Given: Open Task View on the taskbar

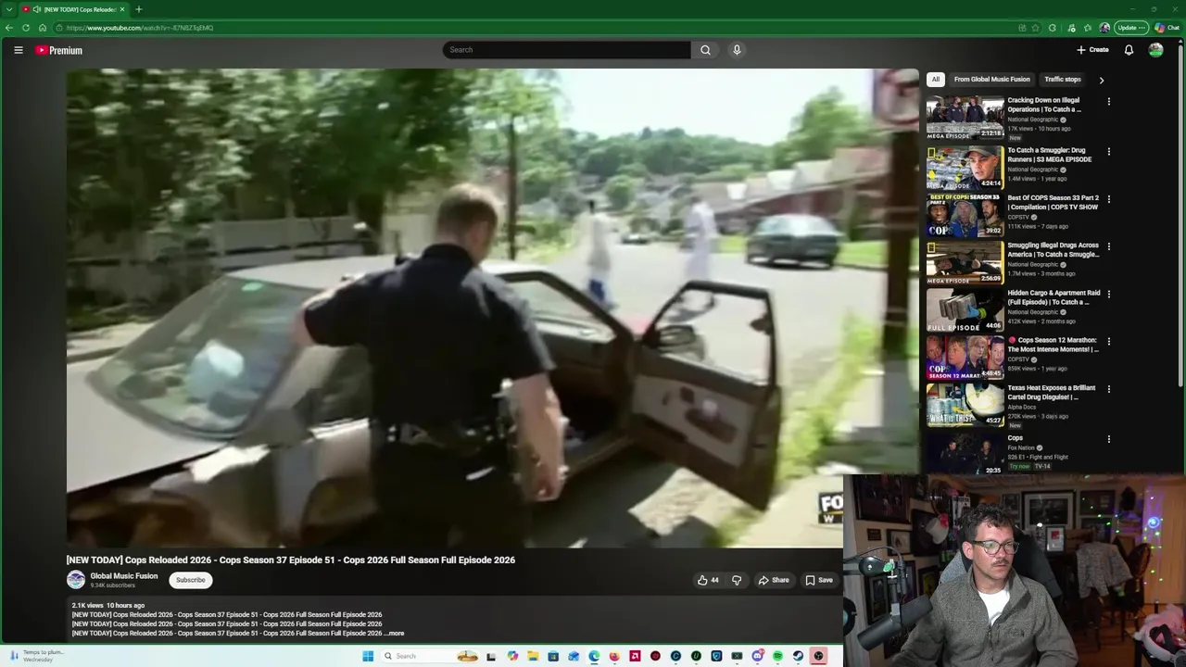Looking at the screenshot, I should pyautogui.click(x=491, y=656).
